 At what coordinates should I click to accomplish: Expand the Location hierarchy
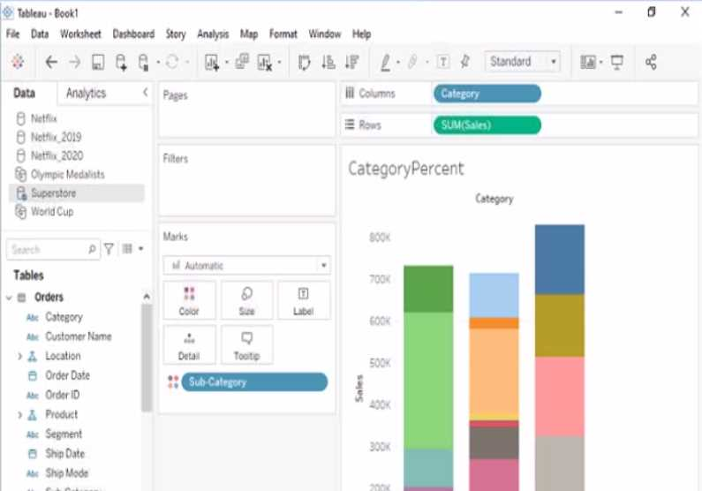point(19,356)
